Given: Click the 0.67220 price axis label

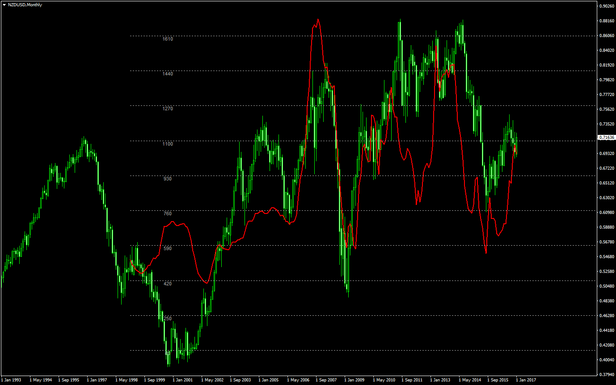Looking at the screenshot, I should click(x=606, y=168).
